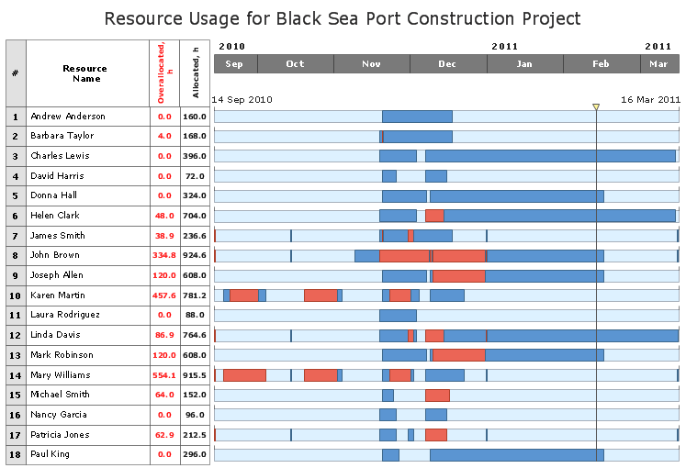686x468 pixels.
Task: Select the Laura Rodriguez row name
Action: pyautogui.click(x=65, y=315)
